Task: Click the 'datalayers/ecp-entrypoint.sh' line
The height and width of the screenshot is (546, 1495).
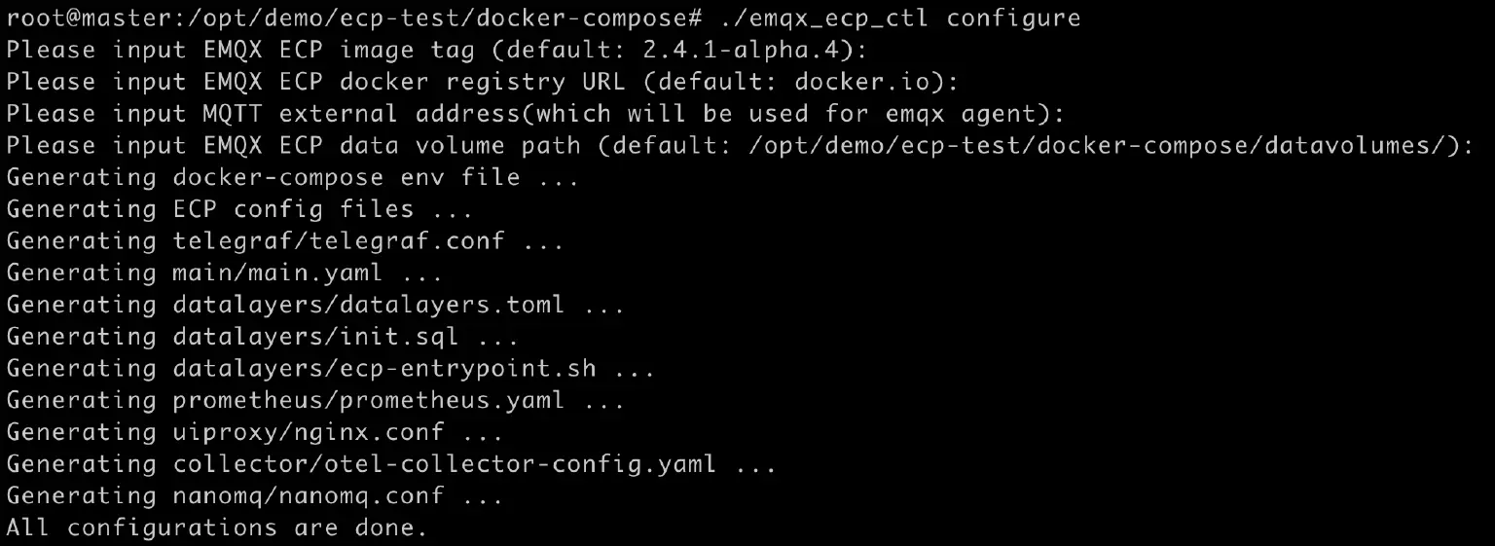Action: [x=330, y=369]
